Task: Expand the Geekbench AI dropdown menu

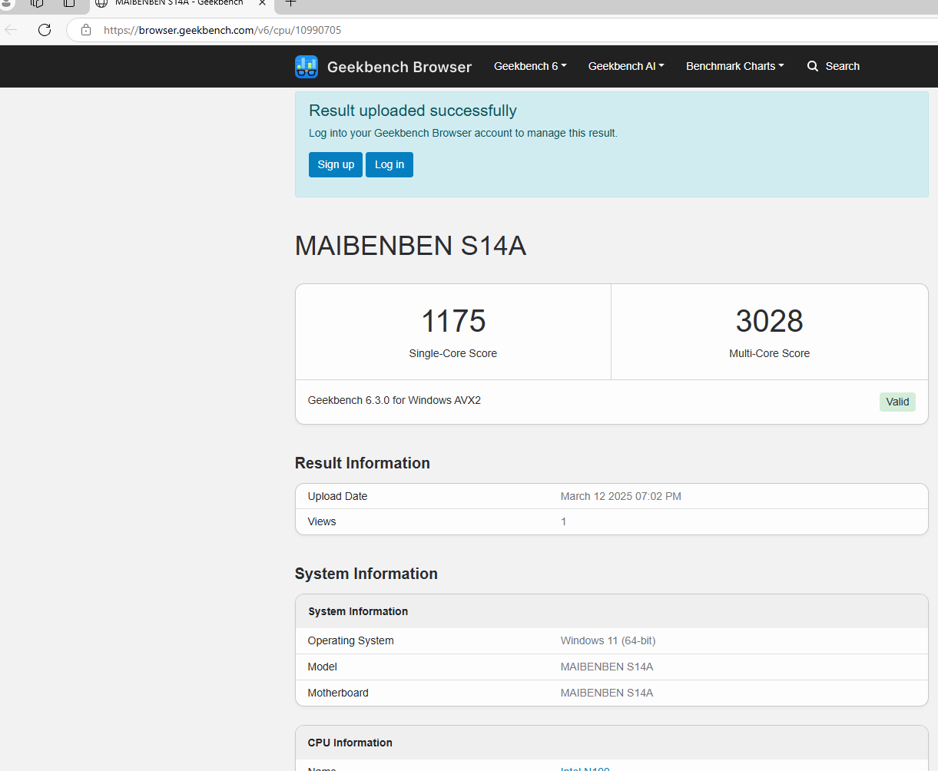Action: coord(626,66)
